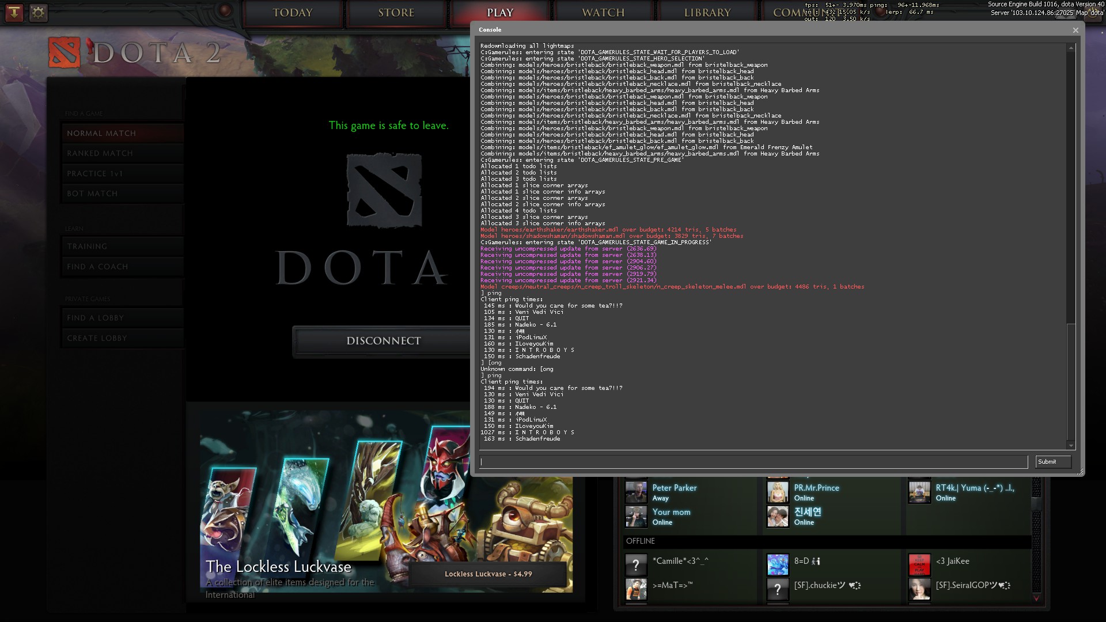Click Peter Parker's friend avatar
Image resolution: width=1106 pixels, height=622 pixels.
click(x=636, y=492)
